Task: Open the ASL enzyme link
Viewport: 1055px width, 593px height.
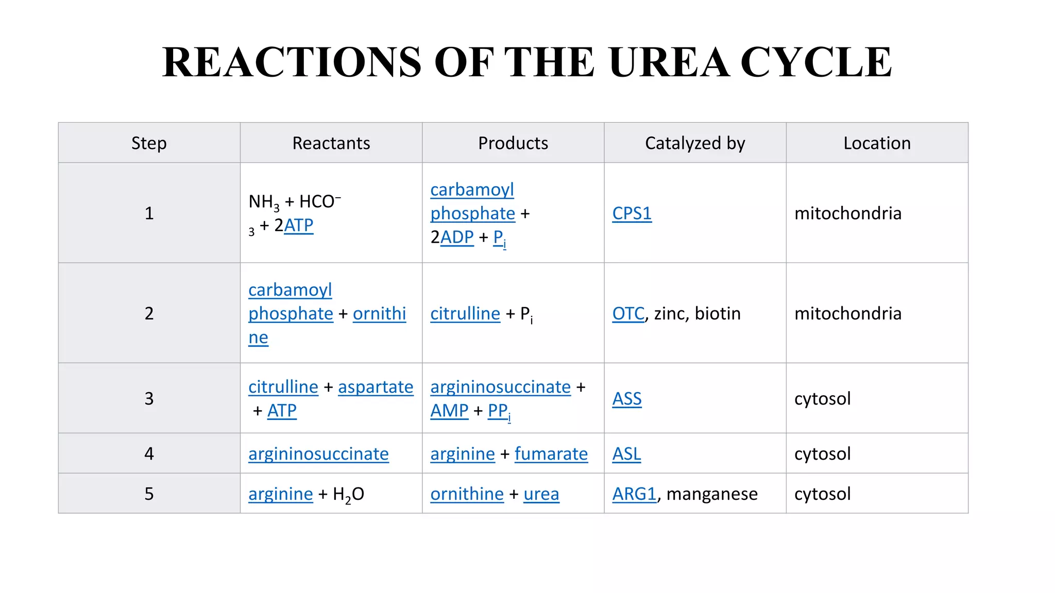Action: coord(626,454)
